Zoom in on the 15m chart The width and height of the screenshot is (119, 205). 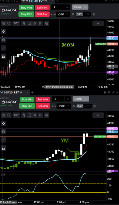pos(3,115)
